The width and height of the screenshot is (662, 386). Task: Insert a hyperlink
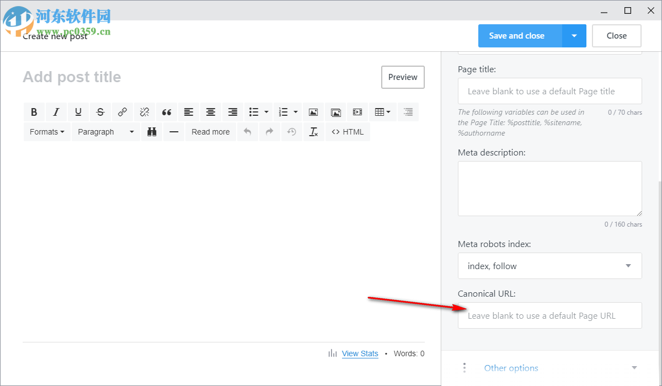pos(122,112)
